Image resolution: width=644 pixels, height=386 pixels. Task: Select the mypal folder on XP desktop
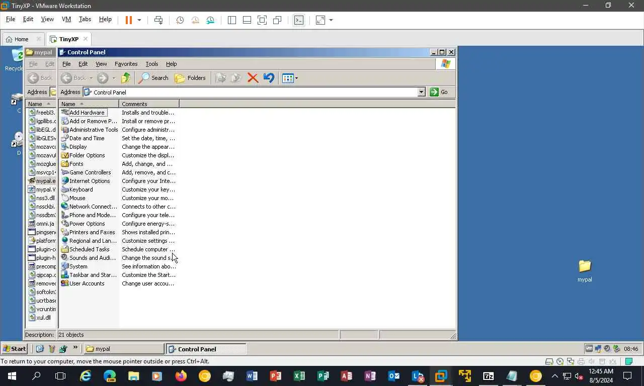585,270
